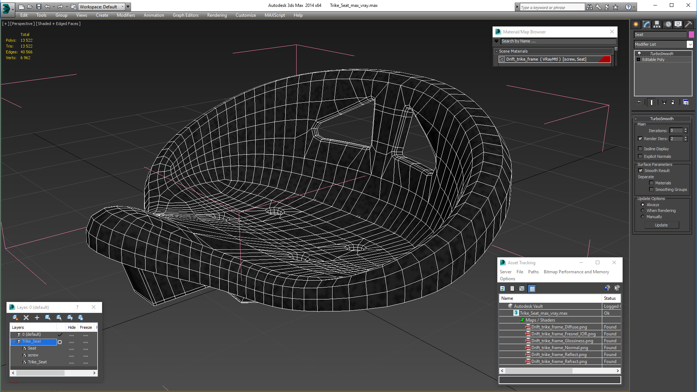Click the Save File icon in title bar
The width and height of the screenshot is (697, 392).
[39, 7]
